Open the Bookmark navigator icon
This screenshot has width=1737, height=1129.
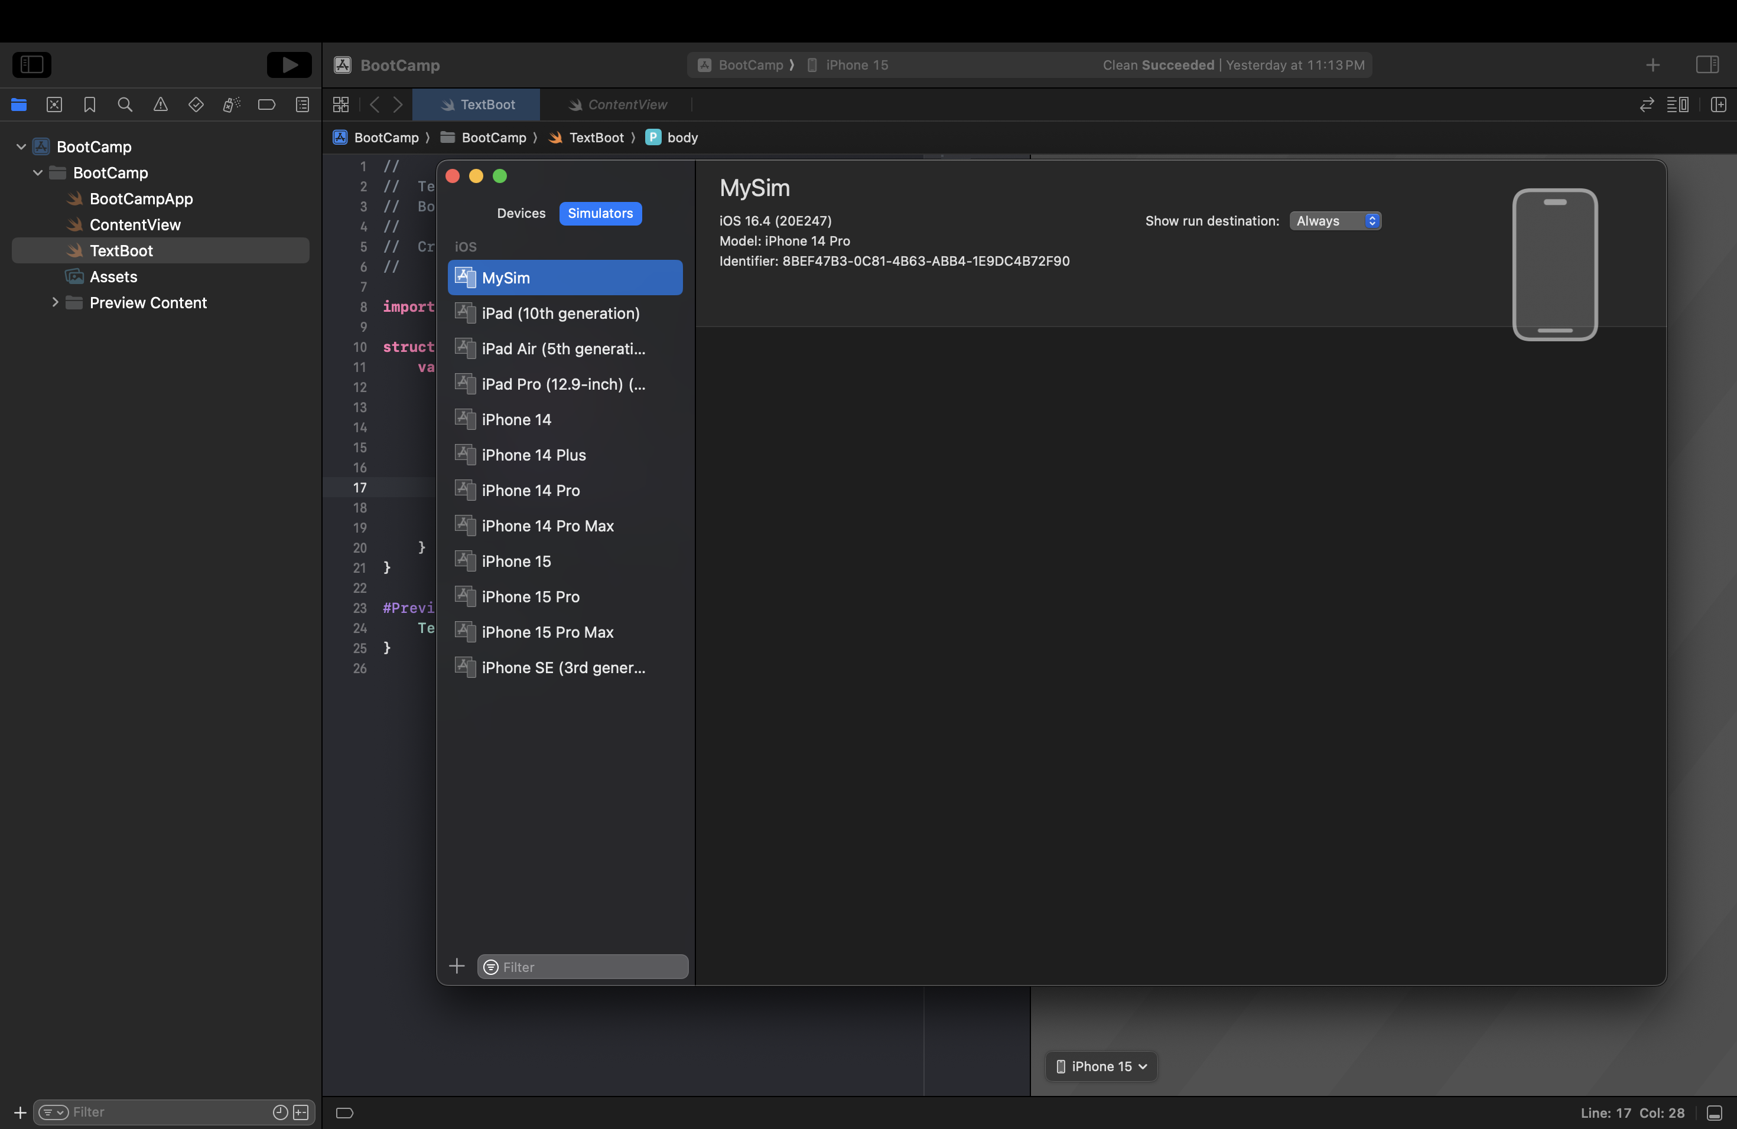click(90, 105)
